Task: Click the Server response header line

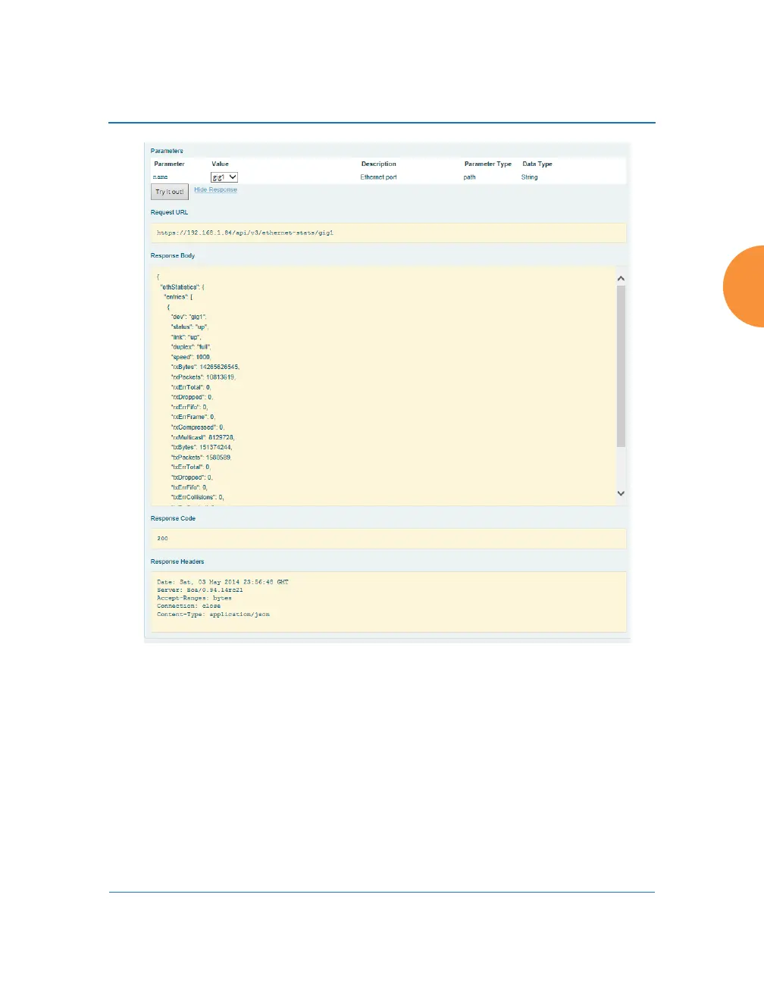Action: [x=200, y=590]
